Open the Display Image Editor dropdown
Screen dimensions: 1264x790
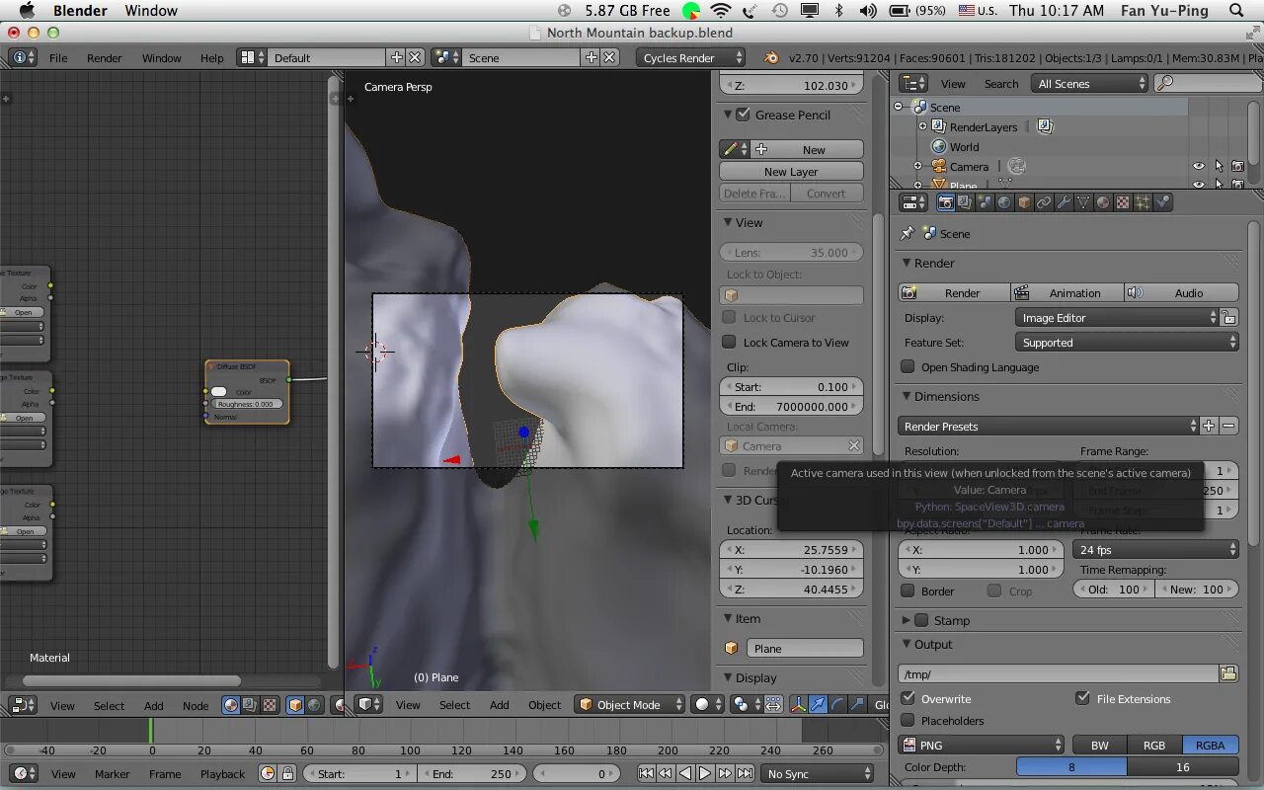1117,318
